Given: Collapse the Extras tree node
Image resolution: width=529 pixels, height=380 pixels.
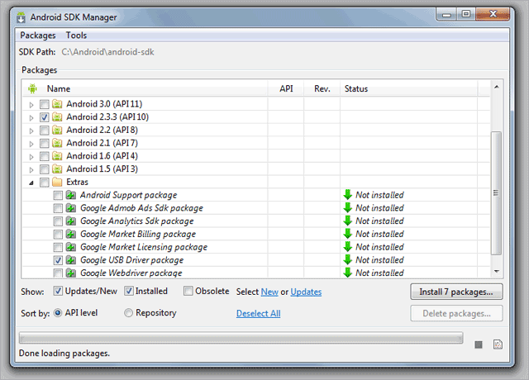Looking at the screenshot, I should (31, 183).
